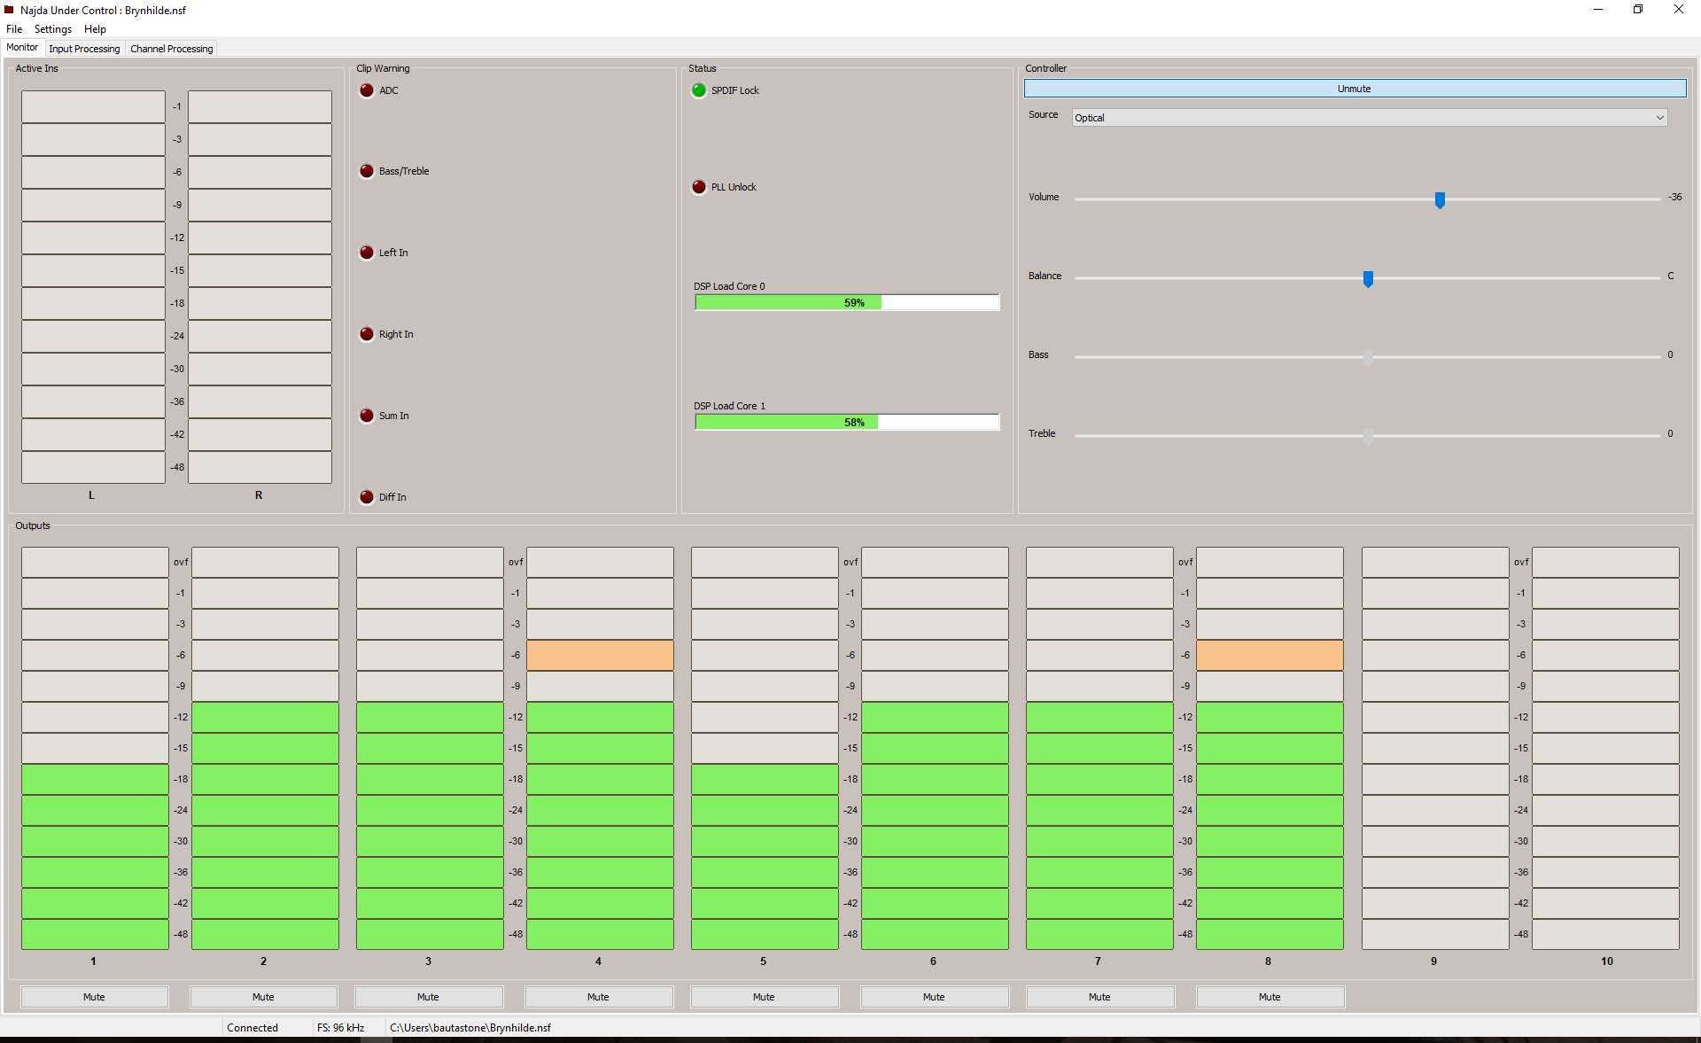Open the Source dropdown showing Optical
1701x1043 pixels.
(1369, 118)
